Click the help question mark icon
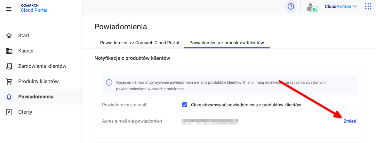 coord(291,7)
